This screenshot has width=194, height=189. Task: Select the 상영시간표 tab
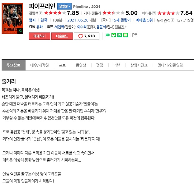click(139, 65)
